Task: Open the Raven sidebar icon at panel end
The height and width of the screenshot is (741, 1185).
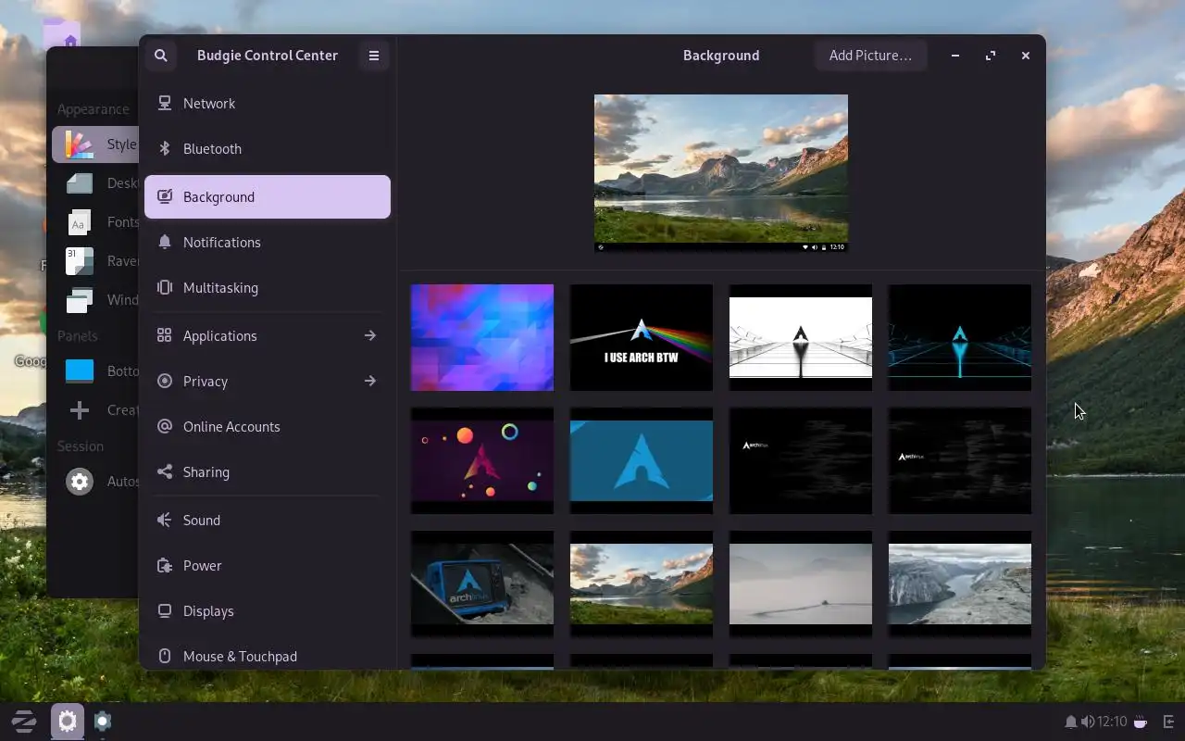Action: coord(1168,722)
